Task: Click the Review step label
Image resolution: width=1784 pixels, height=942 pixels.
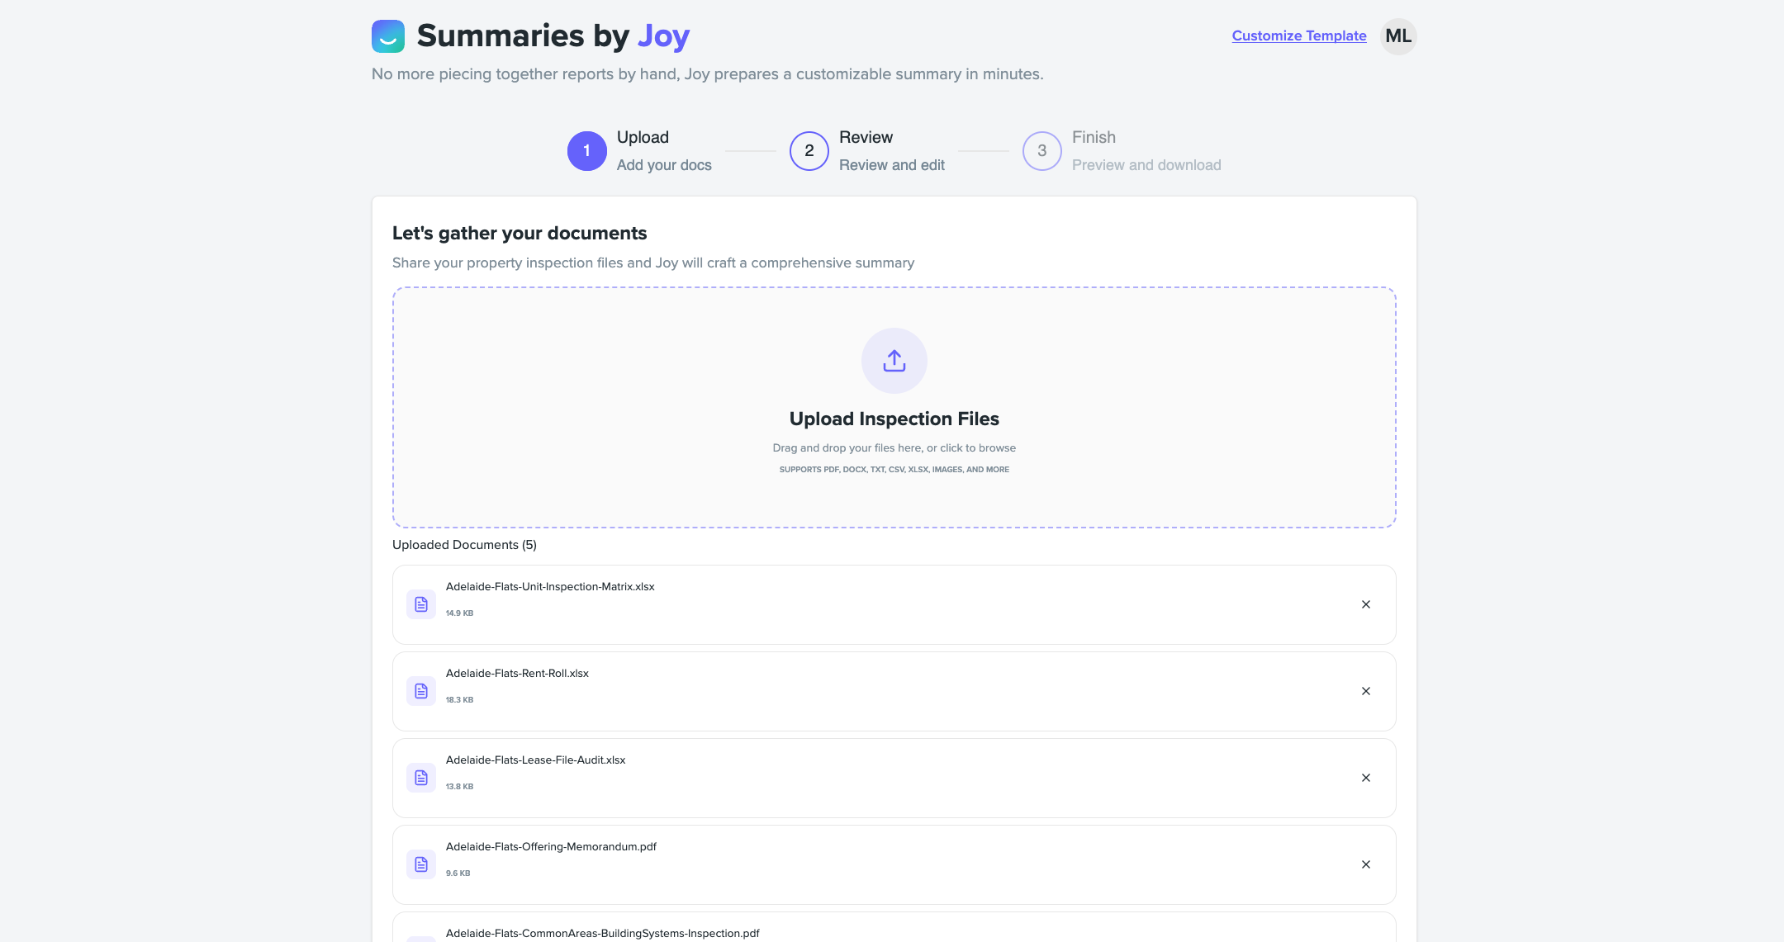Action: click(866, 137)
